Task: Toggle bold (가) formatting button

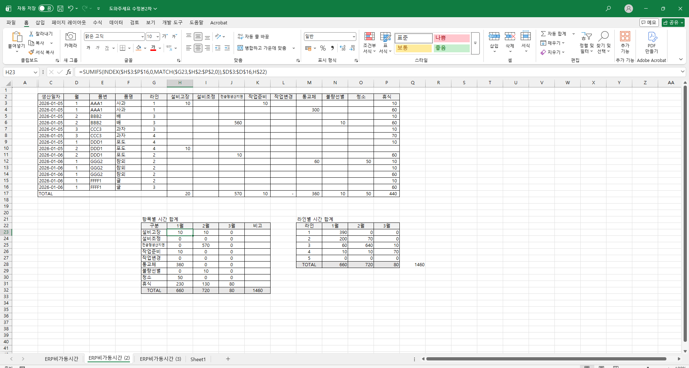Action: (88, 48)
